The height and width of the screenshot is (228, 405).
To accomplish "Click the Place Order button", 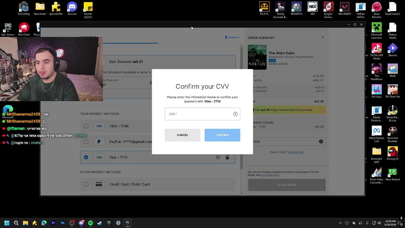I will click(287, 185).
